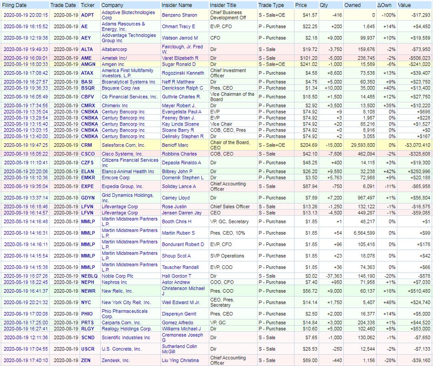Open Adams Resources & Energy company link
This screenshot has width=433, height=366.
tap(123, 27)
